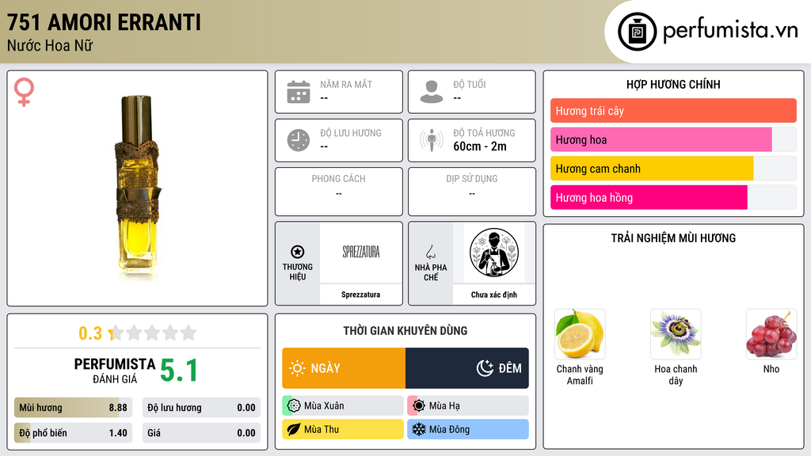
Task: Click the Nước Hoa Nữ subtitle
Action: coord(50,46)
